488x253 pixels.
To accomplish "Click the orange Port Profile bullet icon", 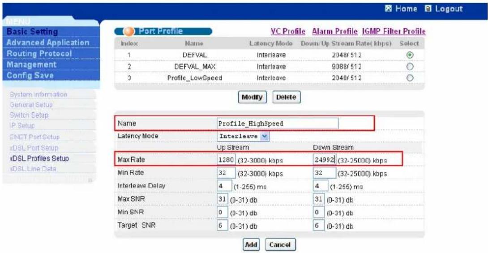I will pyautogui.click(x=128, y=31).
